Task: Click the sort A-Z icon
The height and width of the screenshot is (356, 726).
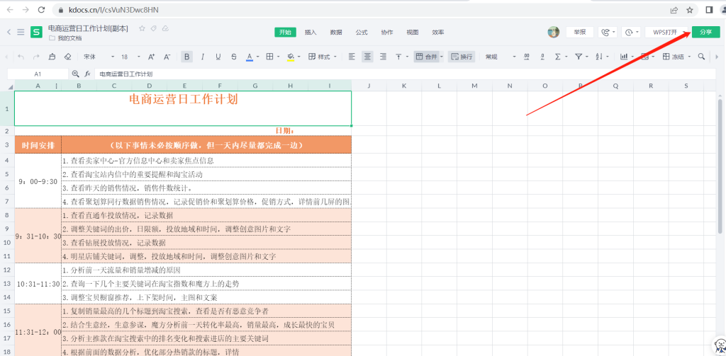Action: click(598, 57)
